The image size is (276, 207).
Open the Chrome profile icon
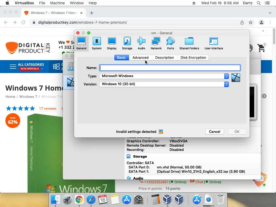pos(261,22)
